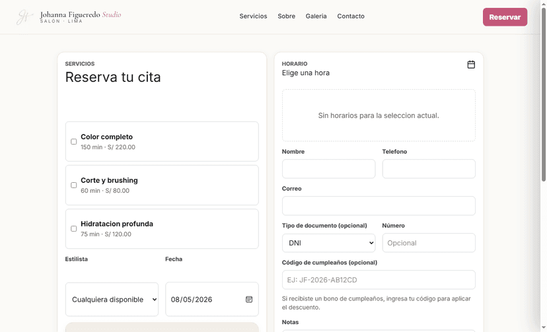Click the Notas field label
Screen dimensions: 547x332
(x=290, y=322)
